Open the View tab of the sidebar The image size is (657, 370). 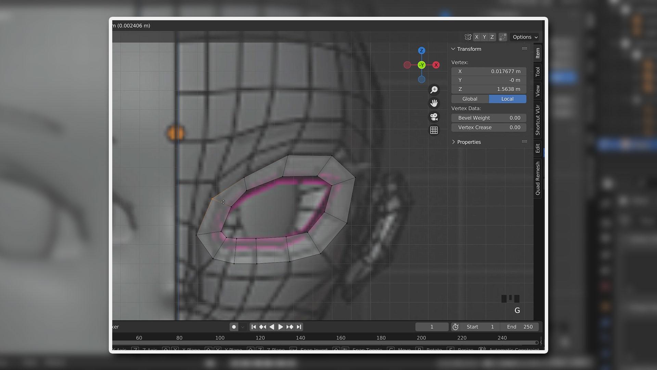537,90
